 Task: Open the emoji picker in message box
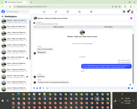click(x=129, y=88)
